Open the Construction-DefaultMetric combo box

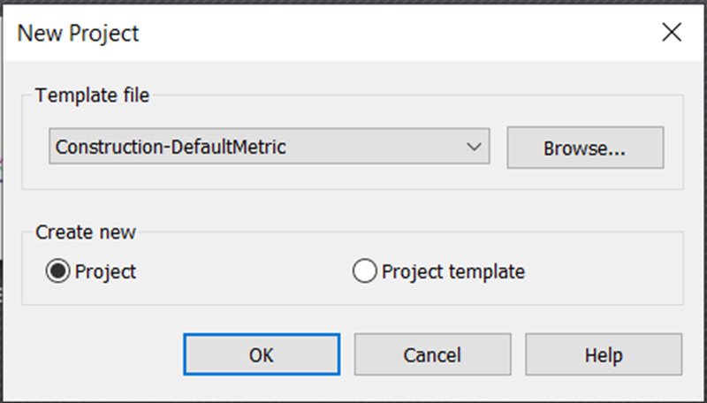click(270, 146)
